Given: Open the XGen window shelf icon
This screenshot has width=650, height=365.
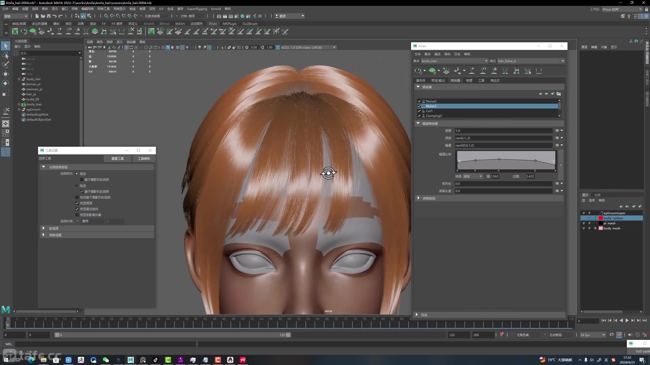Looking at the screenshot, I should tap(15, 31).
